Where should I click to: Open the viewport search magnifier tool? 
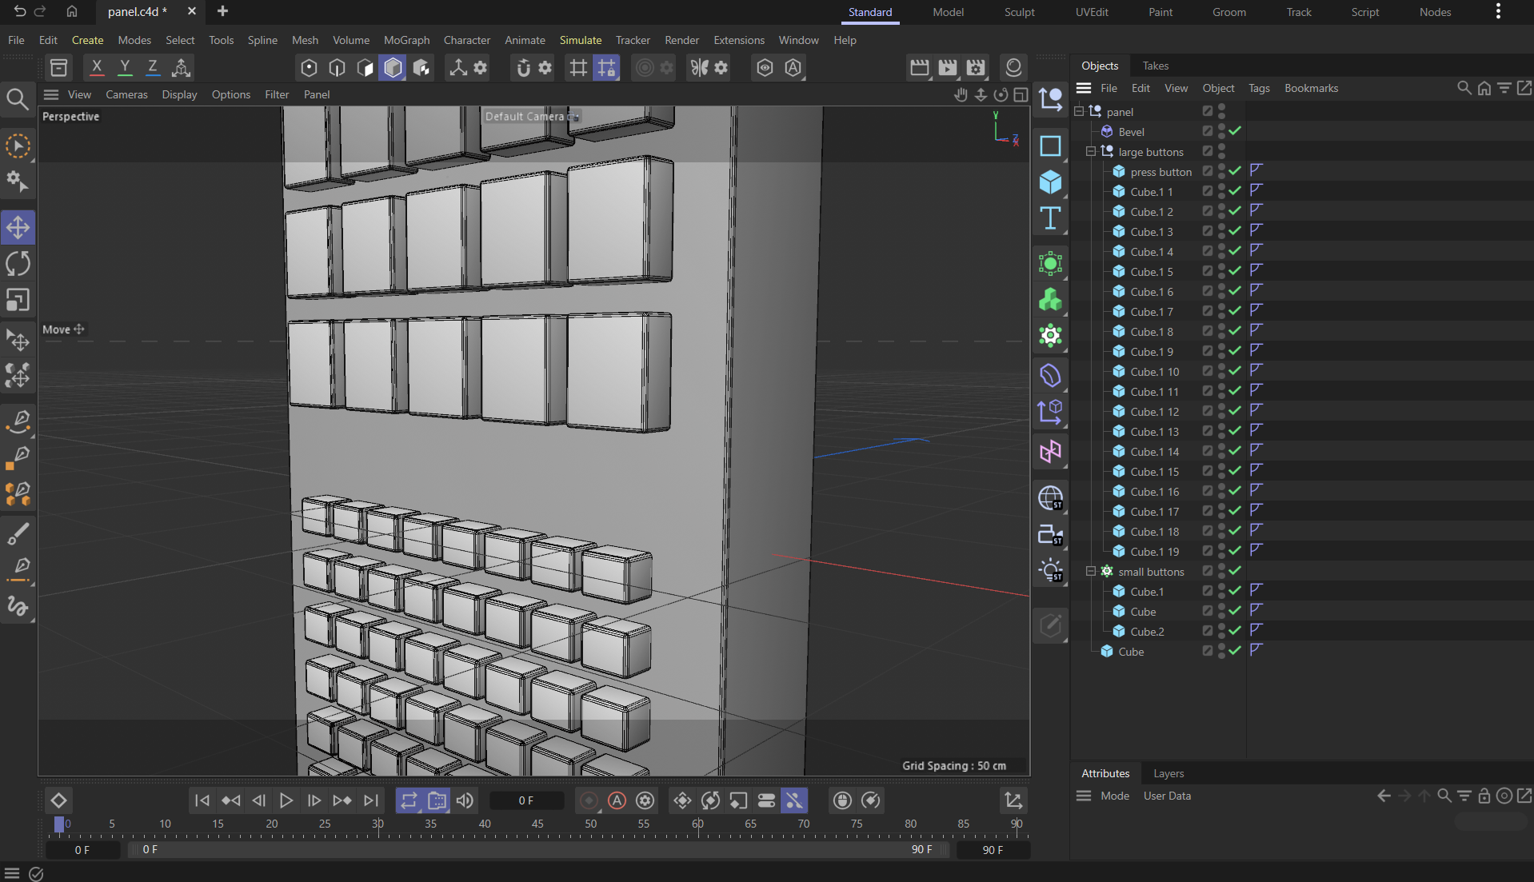[x=18, y=99]
